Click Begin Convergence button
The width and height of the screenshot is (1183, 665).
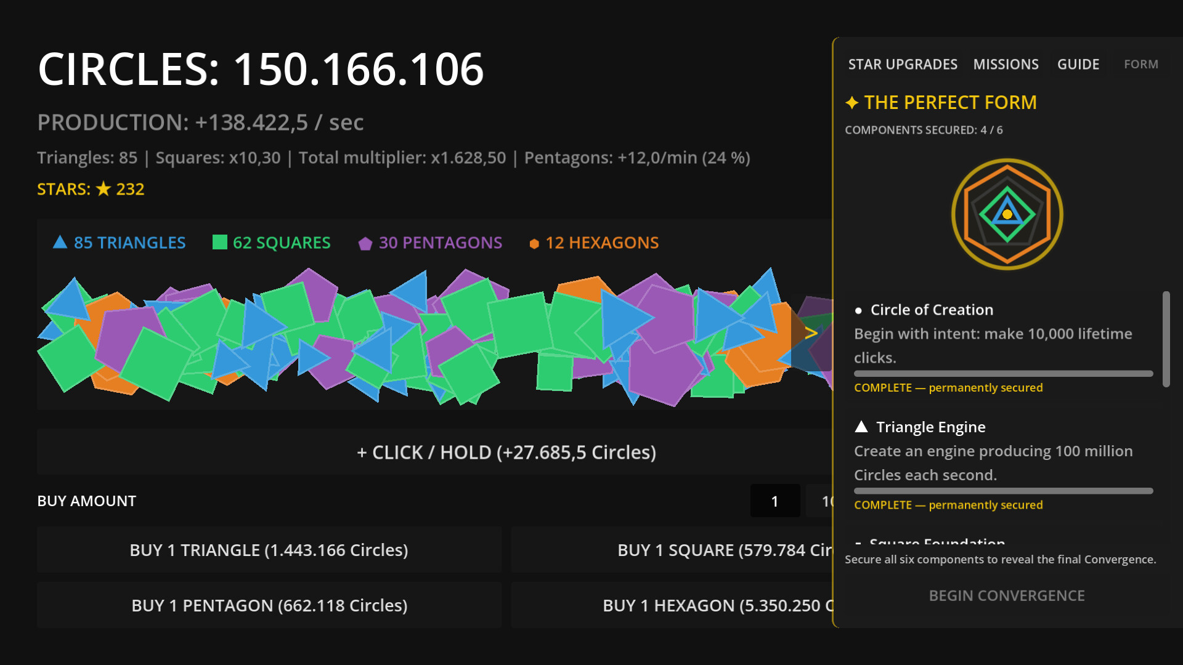click(x=1007, y=595)
